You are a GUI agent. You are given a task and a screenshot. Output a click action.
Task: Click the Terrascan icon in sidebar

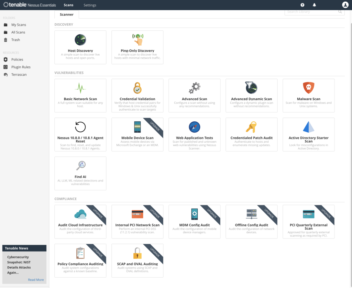[x=5, y=75]
